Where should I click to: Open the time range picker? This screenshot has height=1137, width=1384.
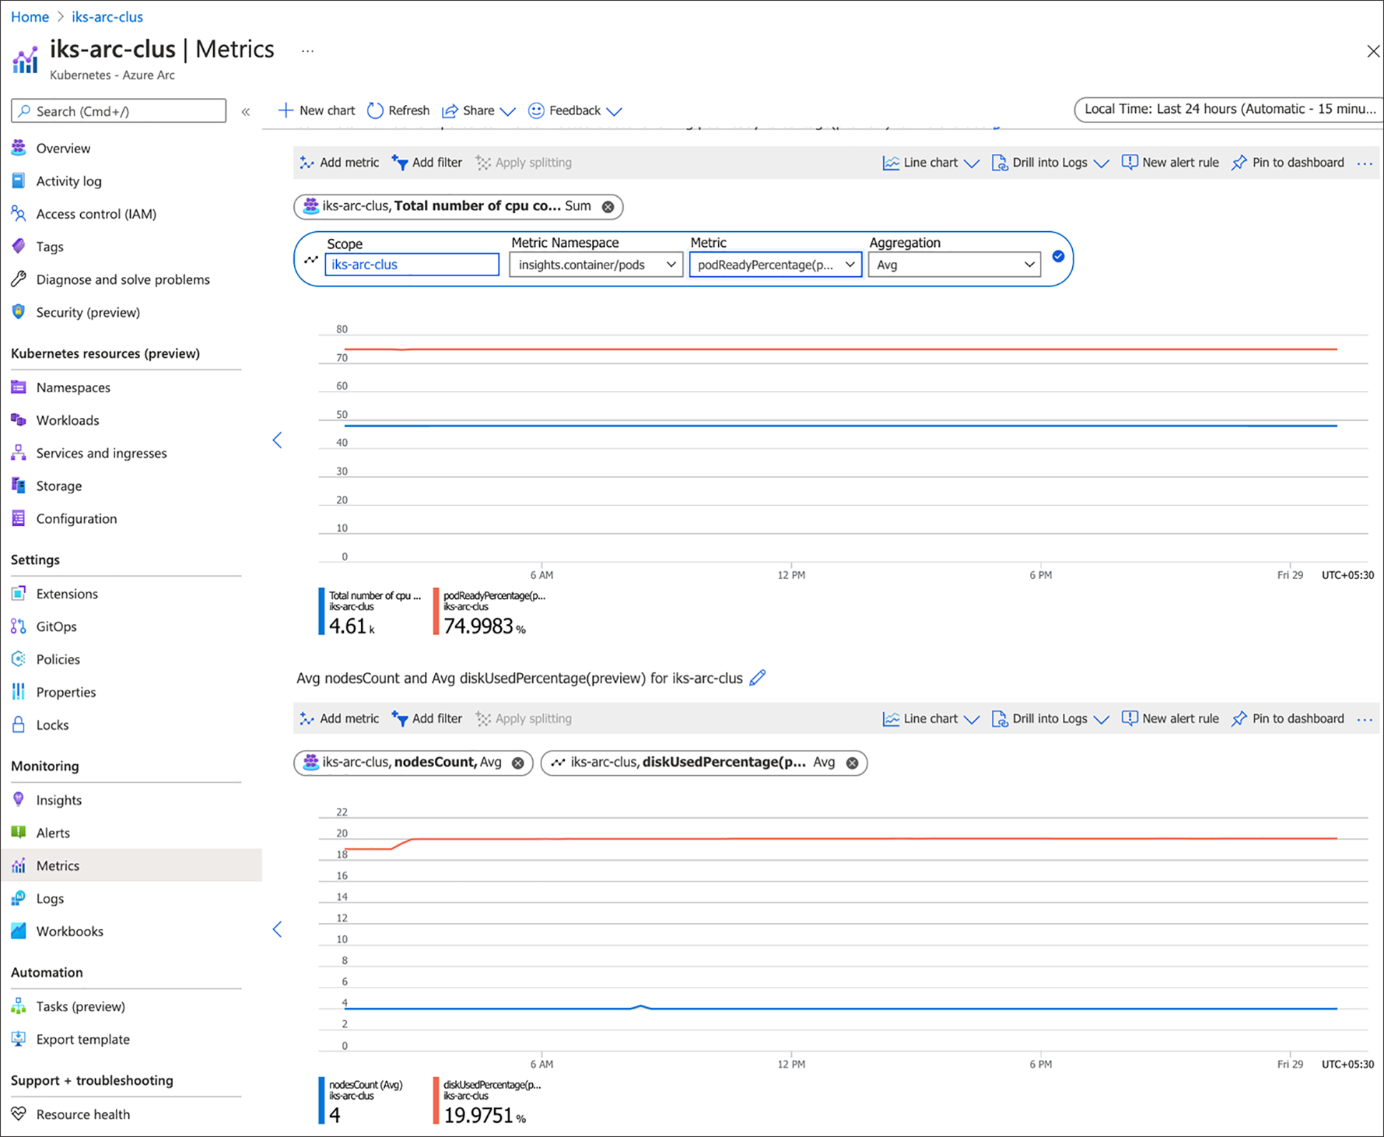1226,109
